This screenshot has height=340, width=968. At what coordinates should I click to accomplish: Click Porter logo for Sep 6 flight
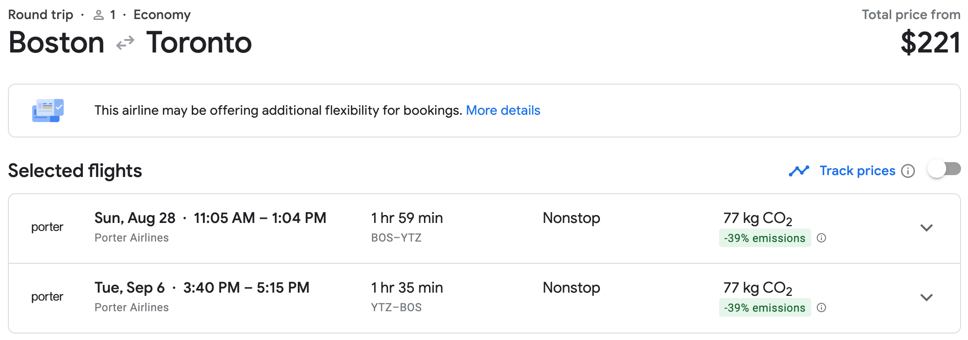click(x=47, y=297)
